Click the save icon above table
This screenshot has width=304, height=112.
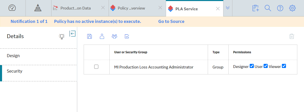click(x=89, y=36)
